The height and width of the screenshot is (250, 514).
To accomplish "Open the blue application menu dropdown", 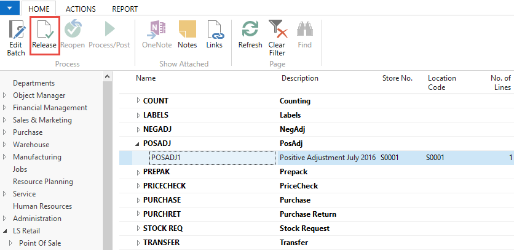I will [9, 8].
